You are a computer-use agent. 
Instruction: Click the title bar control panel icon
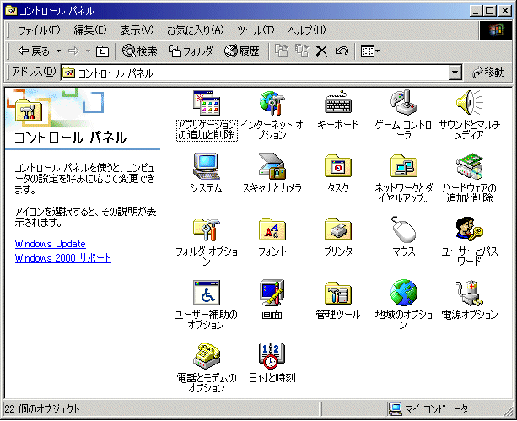[11, 11]
